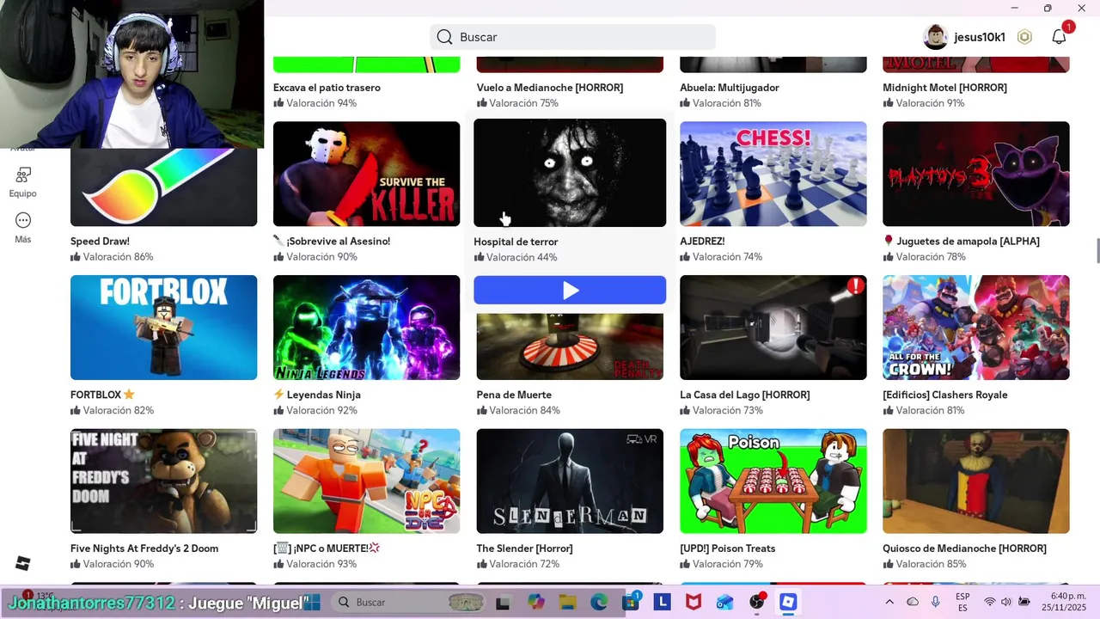Click the jesus10k1 username
This screenshot has width=1100, height=619.
(980, 37)
